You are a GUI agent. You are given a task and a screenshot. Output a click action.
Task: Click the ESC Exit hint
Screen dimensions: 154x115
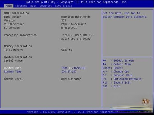coord(111,86)
